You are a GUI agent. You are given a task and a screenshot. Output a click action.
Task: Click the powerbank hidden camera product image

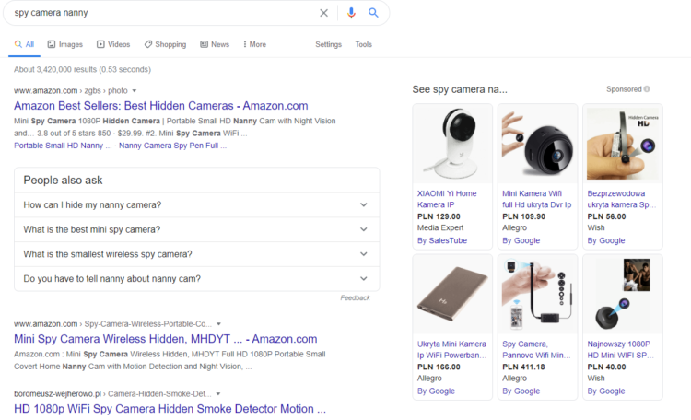(452, 294)
